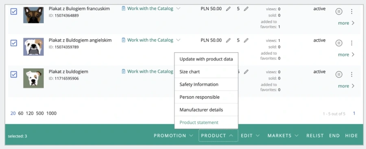Viewport: 366px width, 149px height.
Task: Show 1000 offers per page
Action: point(51,113)
